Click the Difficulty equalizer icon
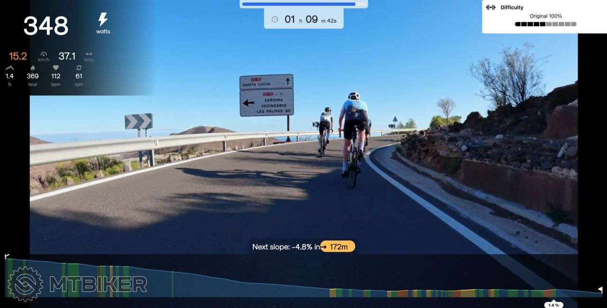 pos(491,7)
